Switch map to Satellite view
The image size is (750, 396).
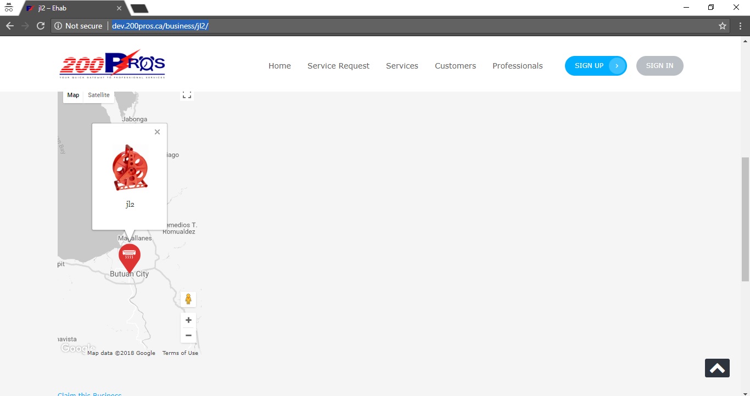tap(99, 95)
